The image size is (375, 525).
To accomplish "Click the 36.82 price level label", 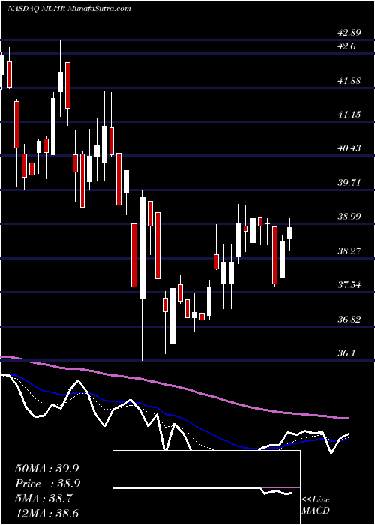I will pyautogui.click(x=349, y=319).
